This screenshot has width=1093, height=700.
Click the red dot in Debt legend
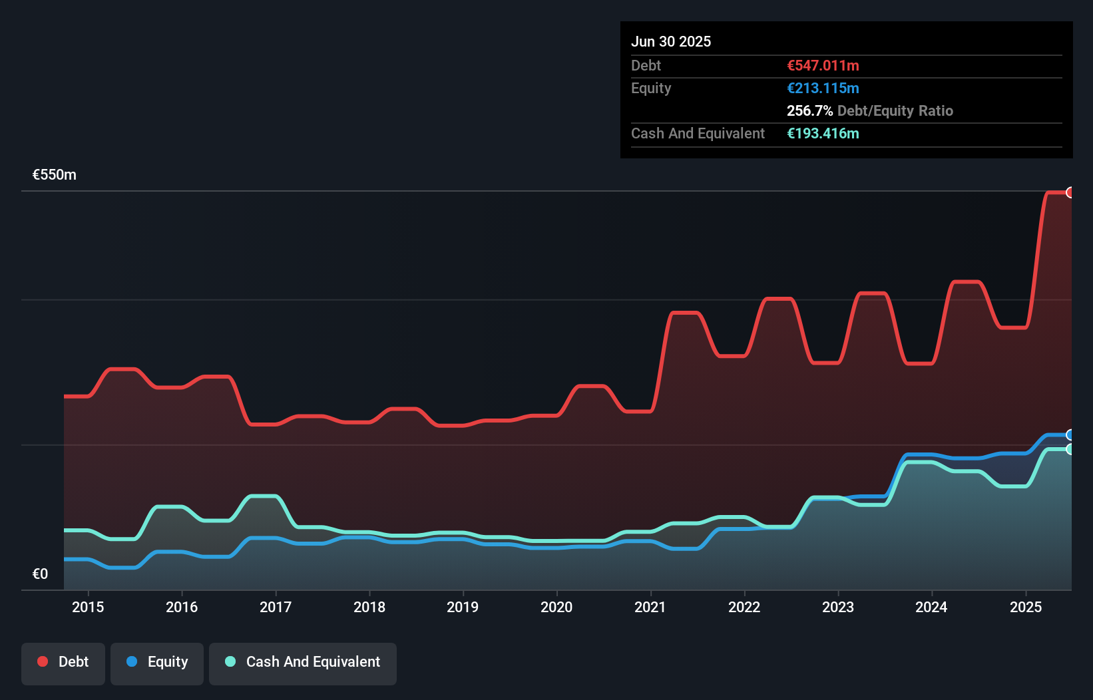click(x=43, y=661)
